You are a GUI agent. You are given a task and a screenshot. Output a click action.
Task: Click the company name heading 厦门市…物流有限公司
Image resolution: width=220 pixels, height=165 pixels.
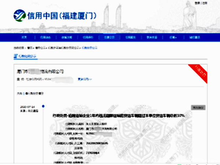click(x=40, y=71)
